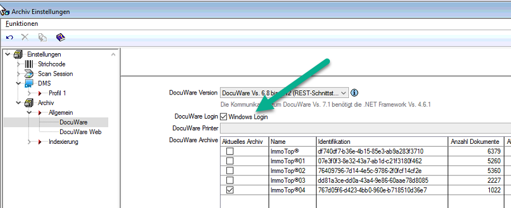Sort by Identifikation column header
This screenshot has width=511, height=208.
tap(382, 142)
